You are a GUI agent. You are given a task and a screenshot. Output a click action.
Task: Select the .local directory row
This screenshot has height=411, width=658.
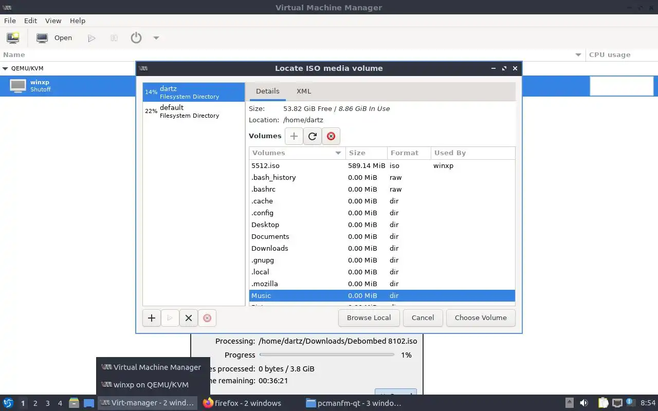point(382,272)
